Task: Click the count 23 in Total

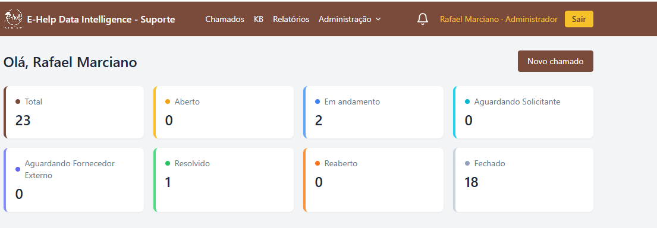Action: click(23, 121)
